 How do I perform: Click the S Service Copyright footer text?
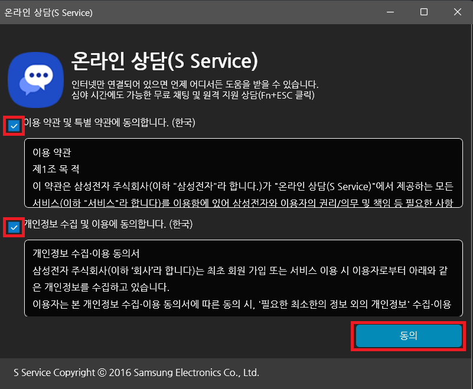pyautogui.click(x=136, y=372)
